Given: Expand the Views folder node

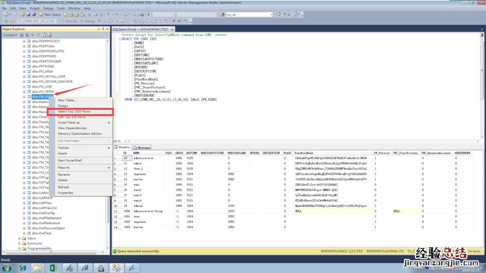Looking at the screenshot, I should (20, 239).
